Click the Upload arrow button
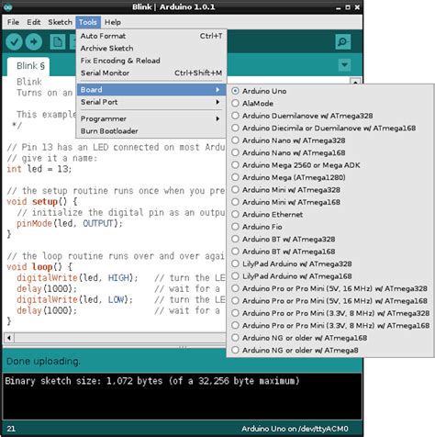435x437 pixels. pos(34,42)
